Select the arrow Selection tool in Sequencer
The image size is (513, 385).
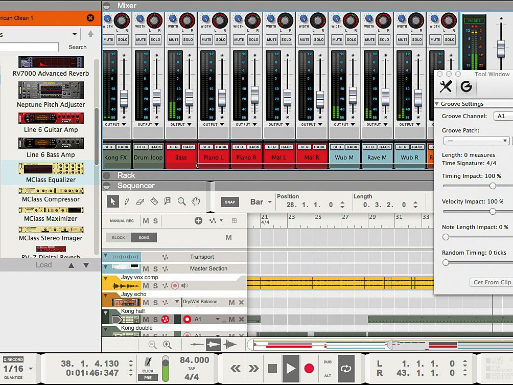[113, 201]
